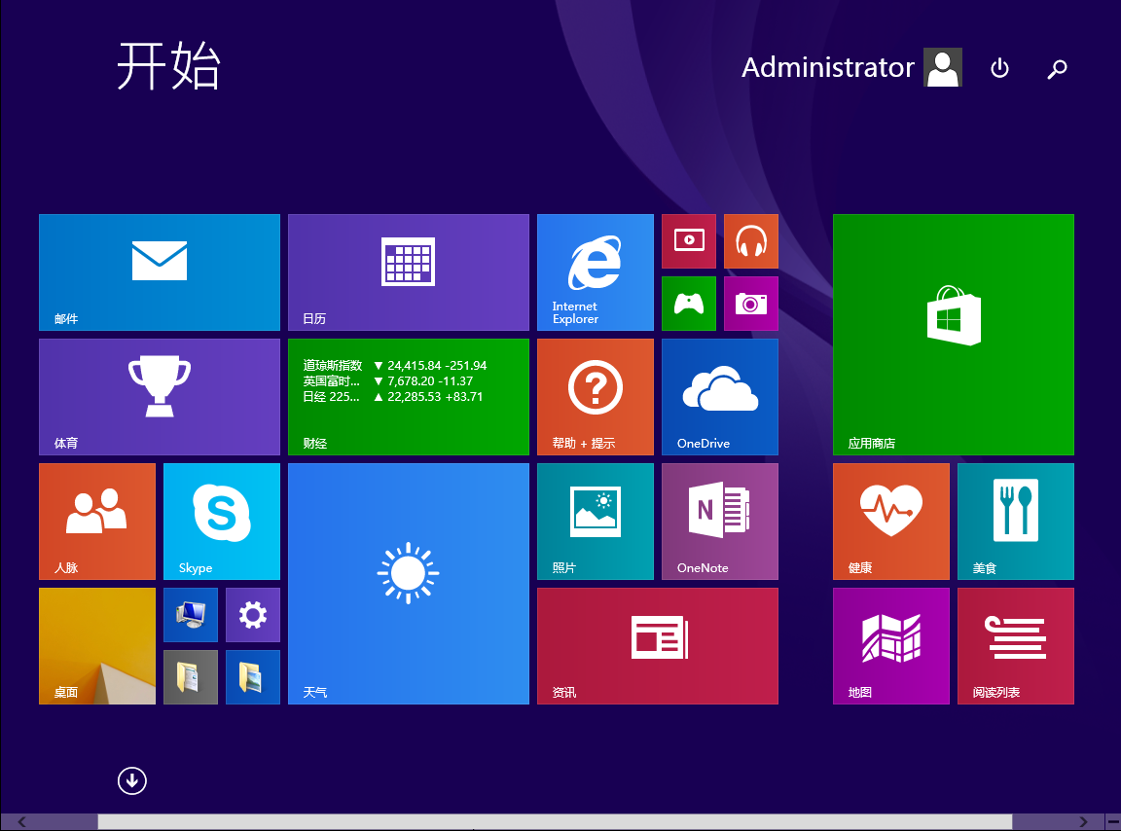Open the 健康 (Health) tile
The width and height of the screenshot is (1121, 831).
(890, 522)
